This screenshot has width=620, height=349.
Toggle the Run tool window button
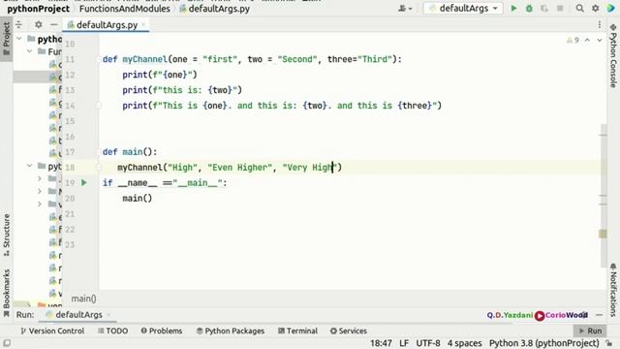590,331
